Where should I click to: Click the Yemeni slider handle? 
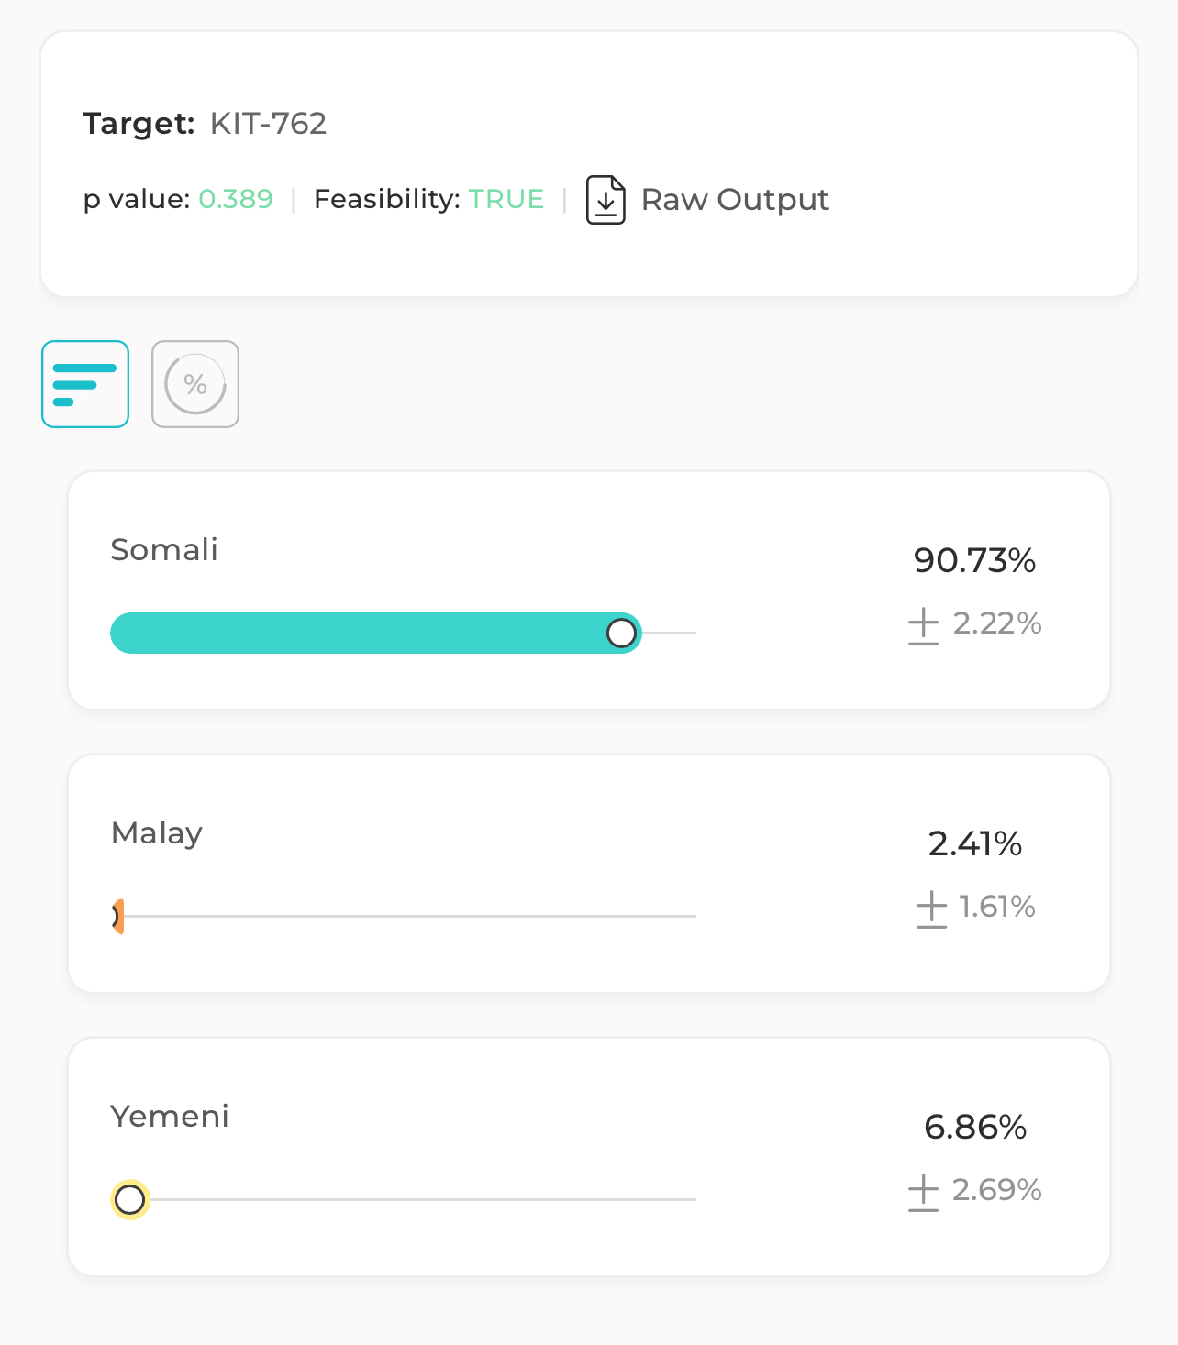pos(130,1199)
